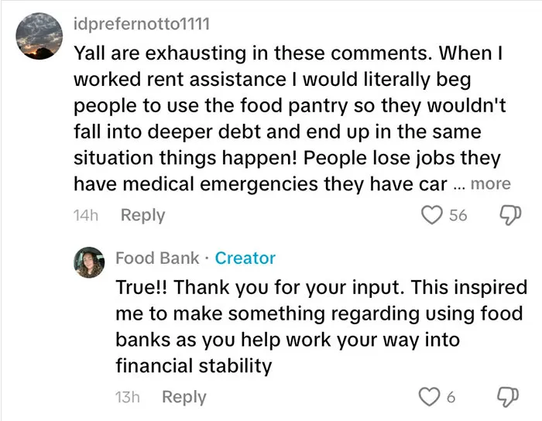Tap thumbs-down on the Food Bank reply
The width and height of the screenshot is (542, 421).
coord(507,397)
